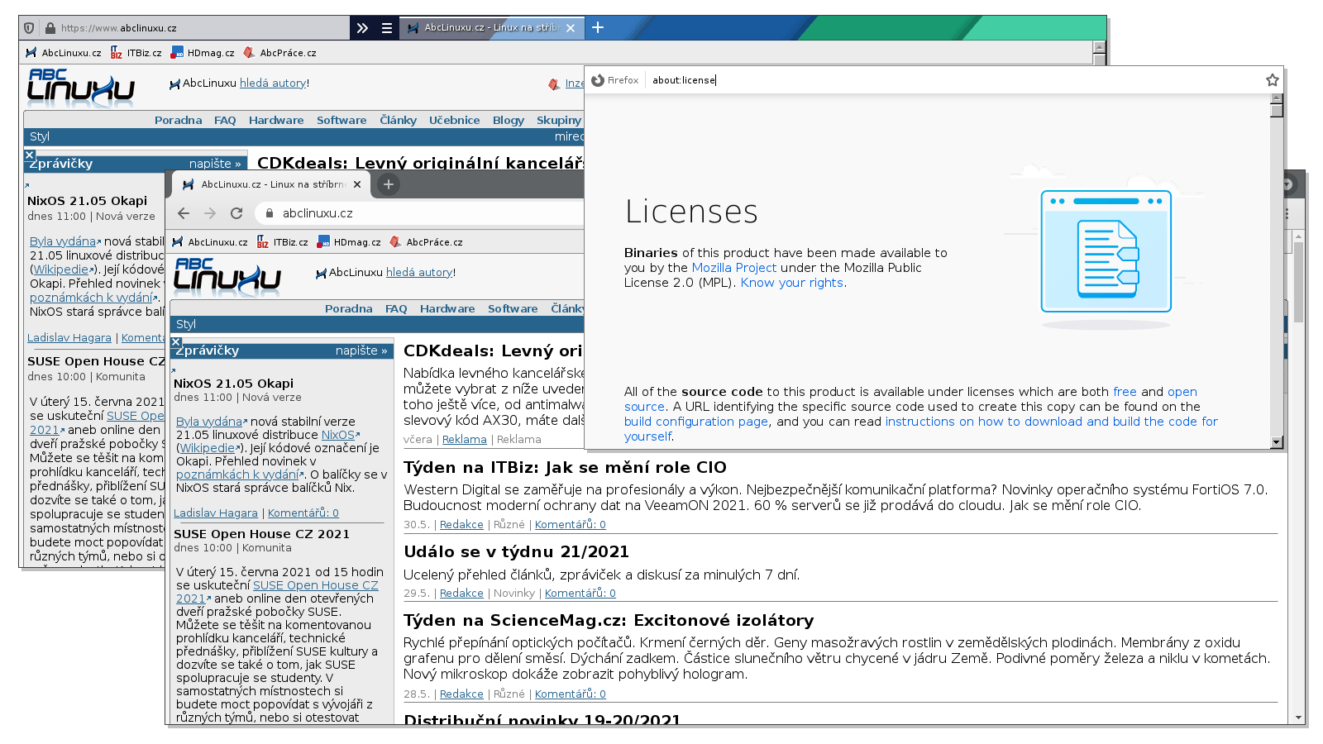This screenshot has width=1323, height=744.
Task: Open 'Byla vydána' link in Chrome news column
Action: (x=209, y=422)
